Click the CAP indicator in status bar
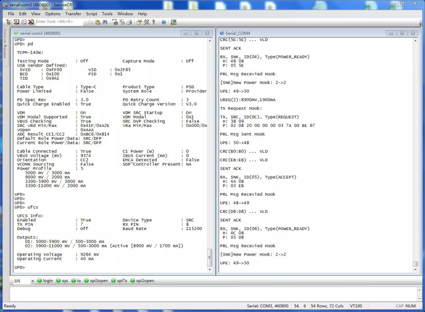The image size is (425, 312). (x=399, y=306)
